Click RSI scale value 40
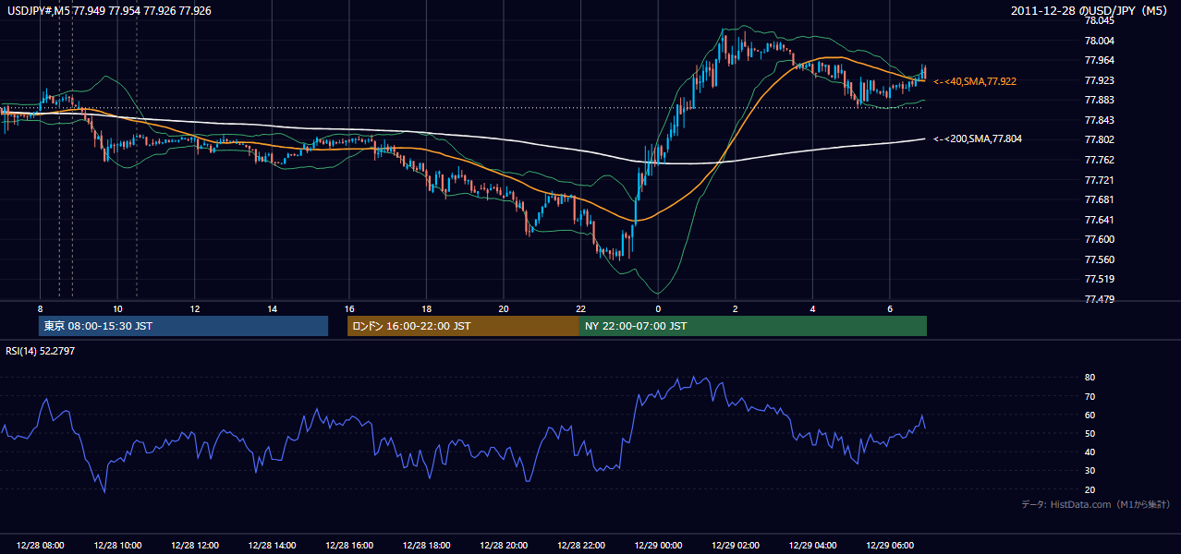 click(1090, 452)
